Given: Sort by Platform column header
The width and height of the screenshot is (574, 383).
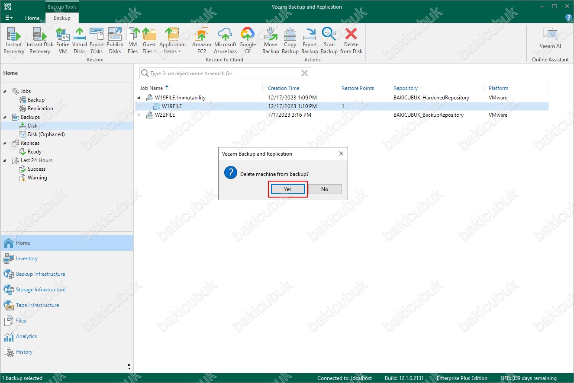Looking at the screenshot, I should click(x=498, y=88).
